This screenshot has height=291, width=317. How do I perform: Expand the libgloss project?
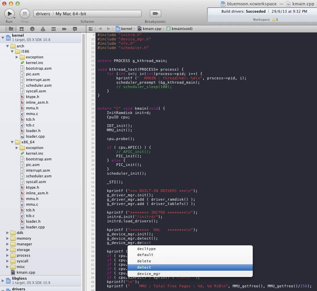pos(3,280)
